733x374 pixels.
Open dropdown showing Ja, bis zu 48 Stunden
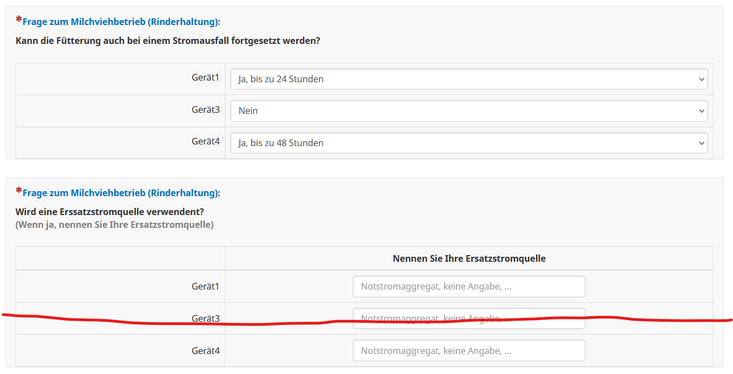point(469,143)
